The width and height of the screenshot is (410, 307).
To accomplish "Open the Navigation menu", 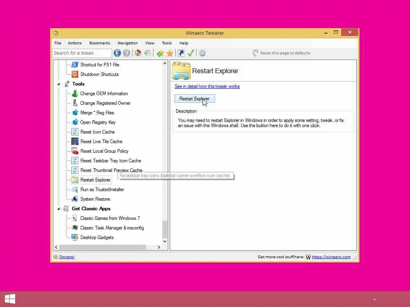I will [128, 43].
